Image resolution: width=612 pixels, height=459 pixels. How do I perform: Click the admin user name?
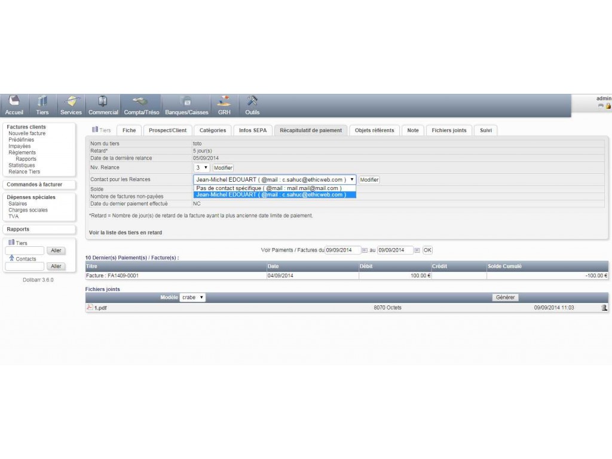(604, 99)
